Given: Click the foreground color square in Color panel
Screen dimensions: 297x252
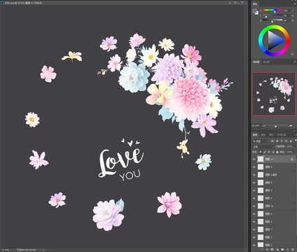Looking at the screenshot, I should tap(255, 10).
